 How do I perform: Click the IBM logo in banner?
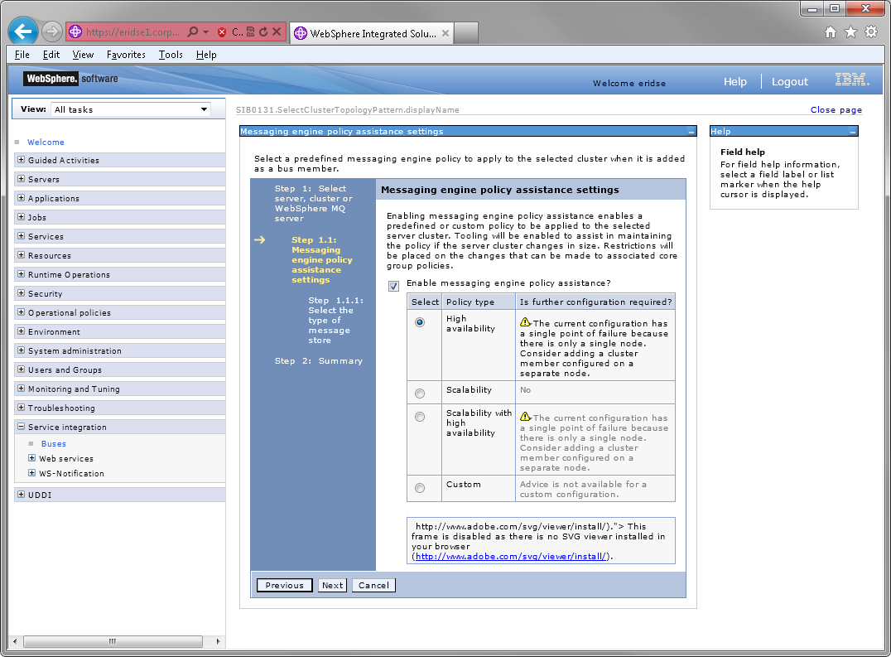point(852,80)
